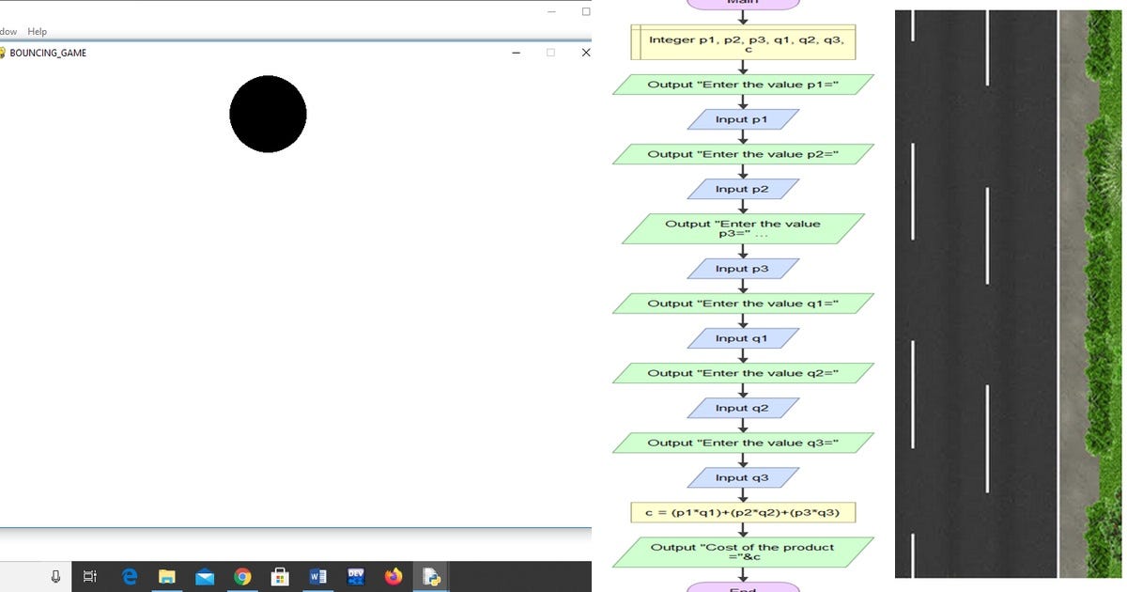Image resolution: width=1127 pixels, height=592 pixels.
Task: Open Firefox from the taskbar
Action: [393, 576]
